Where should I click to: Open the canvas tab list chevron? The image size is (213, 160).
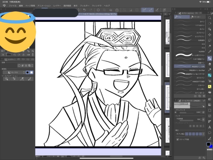click(161, 14)
